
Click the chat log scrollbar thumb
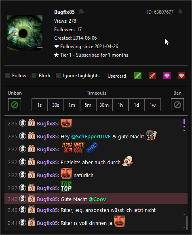[187, 223]
